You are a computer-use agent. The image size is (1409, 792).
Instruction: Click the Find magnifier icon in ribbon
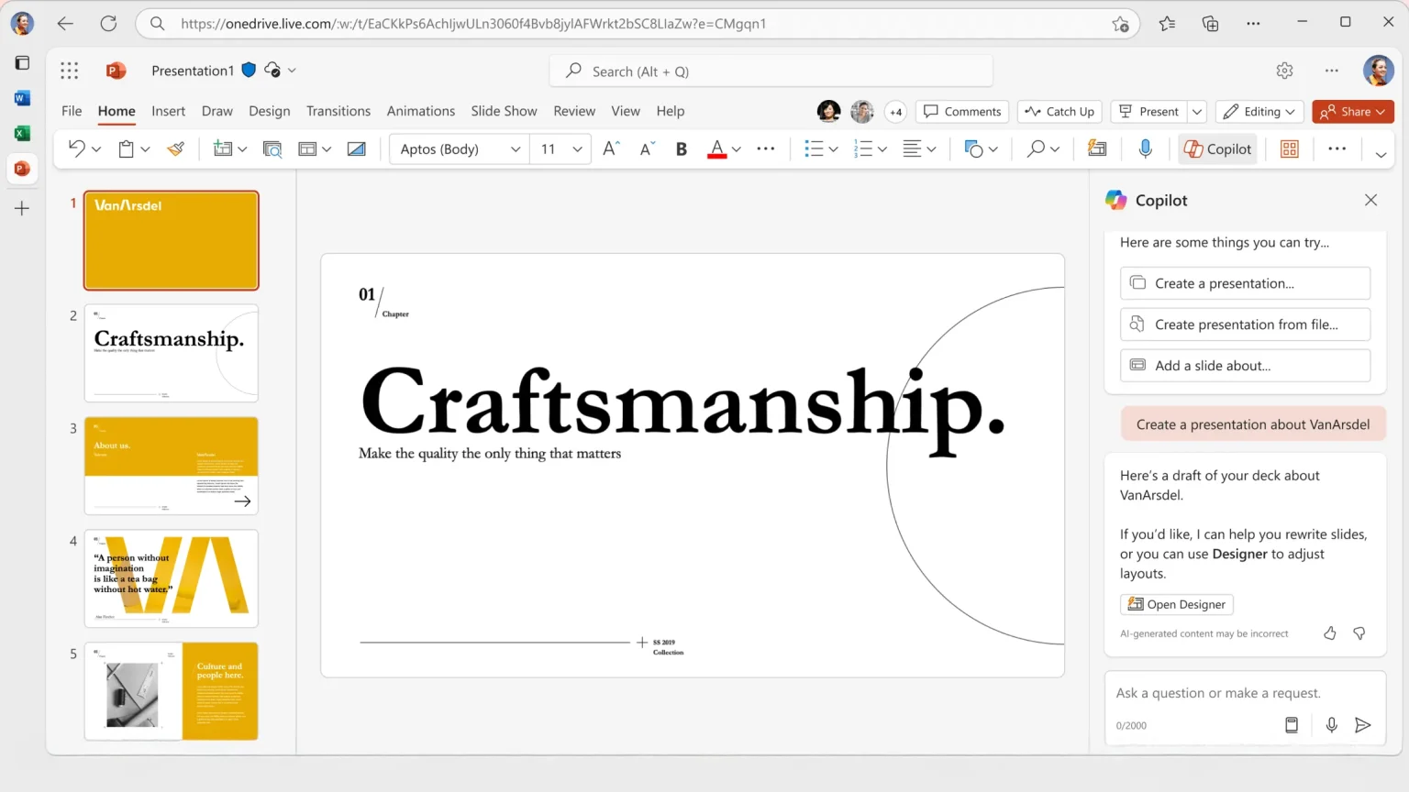click(1036, 148)
